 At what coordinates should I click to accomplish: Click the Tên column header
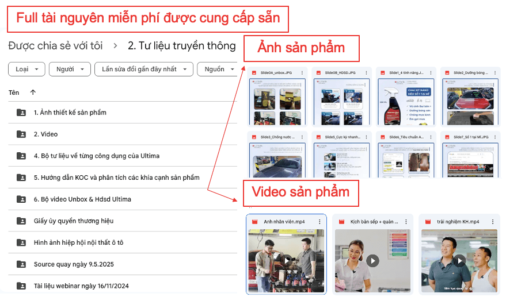(14, 92)
